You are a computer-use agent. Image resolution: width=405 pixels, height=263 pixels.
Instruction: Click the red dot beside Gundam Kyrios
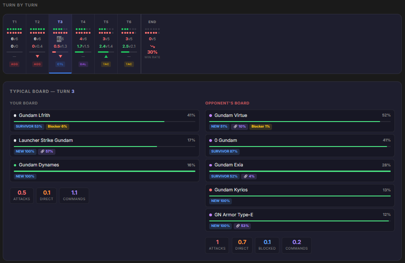click(x=211, y=190)
